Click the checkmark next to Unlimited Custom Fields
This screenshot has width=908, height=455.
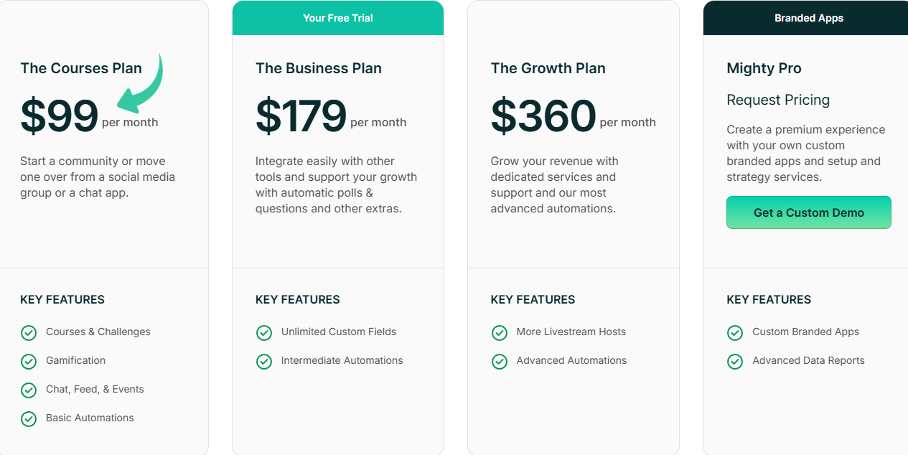(x=264, y=332)
